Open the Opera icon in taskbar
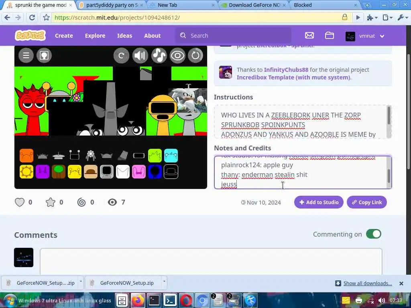The height and width of the screenshot is (308, 411). coord(186,300)
